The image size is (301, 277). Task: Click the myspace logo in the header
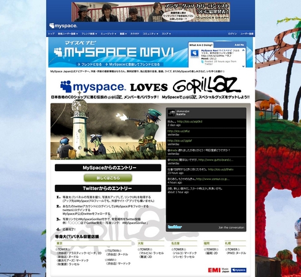63,26
